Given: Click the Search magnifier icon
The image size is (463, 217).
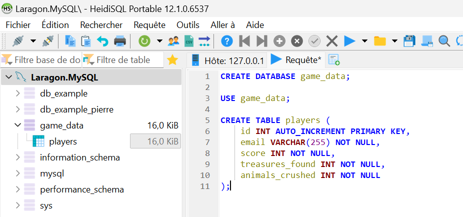Looking at the screenshot, I should pyautogui.click(x=443, y=41).
